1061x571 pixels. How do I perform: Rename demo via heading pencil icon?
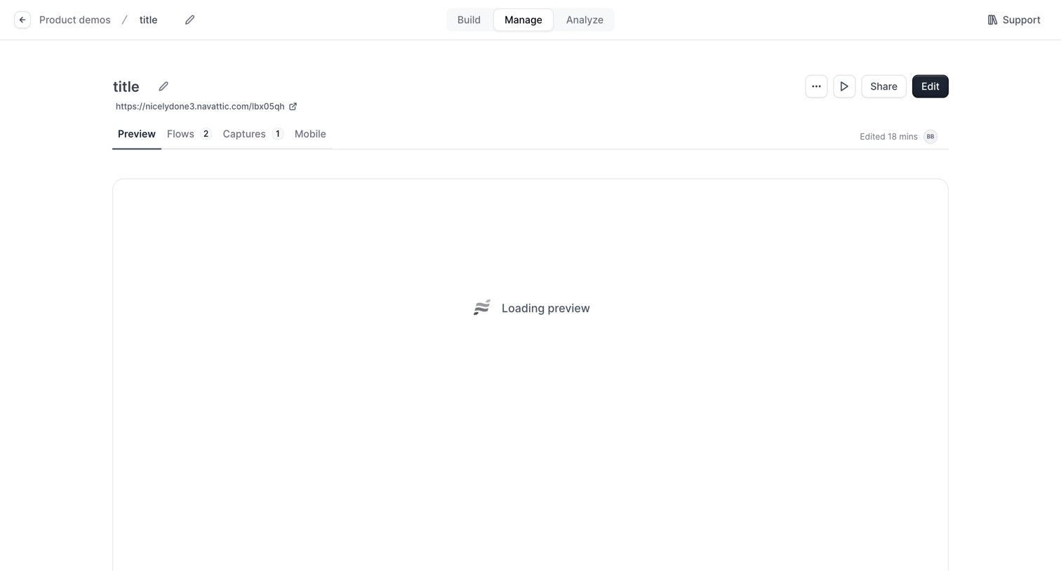pyautogui.click(x=164, y=86)
